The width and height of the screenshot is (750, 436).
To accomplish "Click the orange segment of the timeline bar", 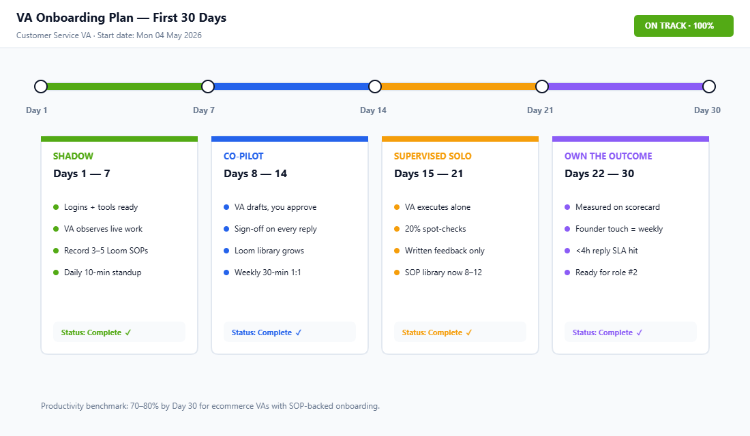I will (458, 87).
